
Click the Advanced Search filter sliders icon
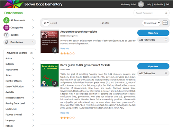coord(31,53)
